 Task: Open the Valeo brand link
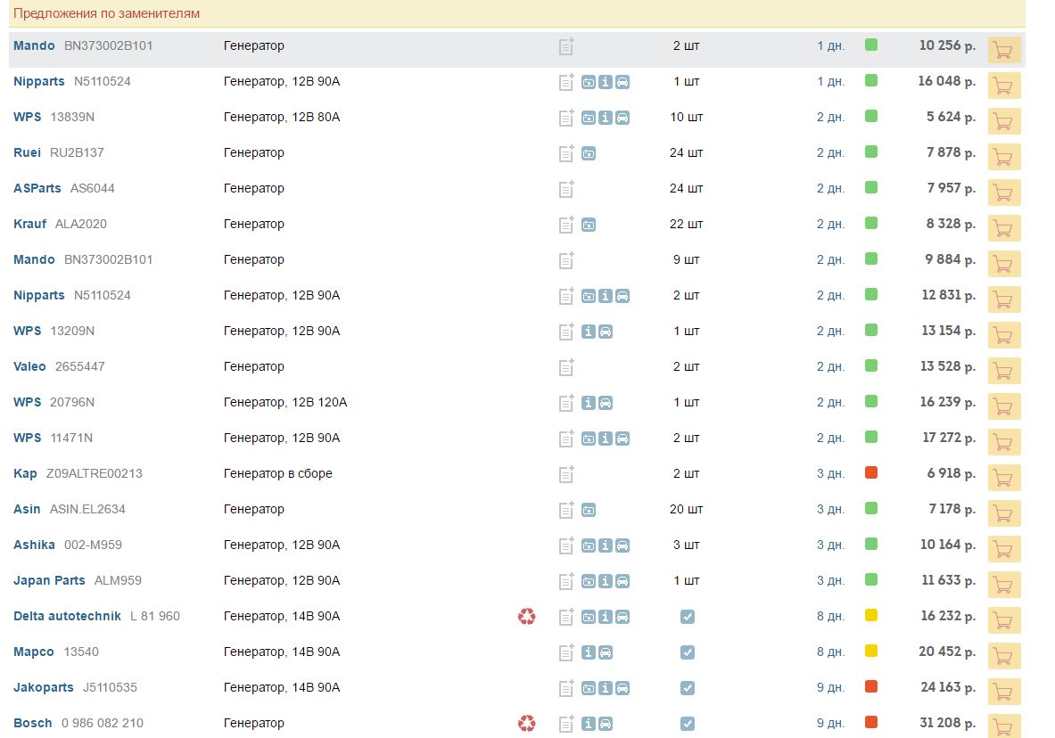29,366
